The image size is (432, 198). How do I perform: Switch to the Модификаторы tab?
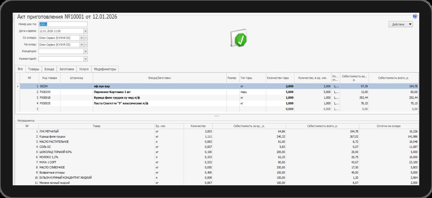coord(105,69)
